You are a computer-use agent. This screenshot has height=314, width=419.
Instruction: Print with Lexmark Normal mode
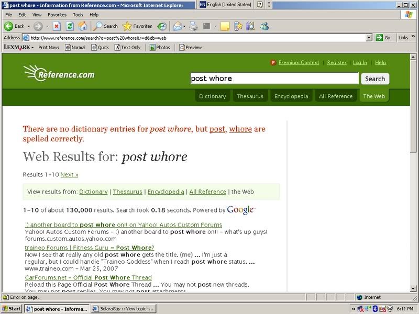click(75, 48)
